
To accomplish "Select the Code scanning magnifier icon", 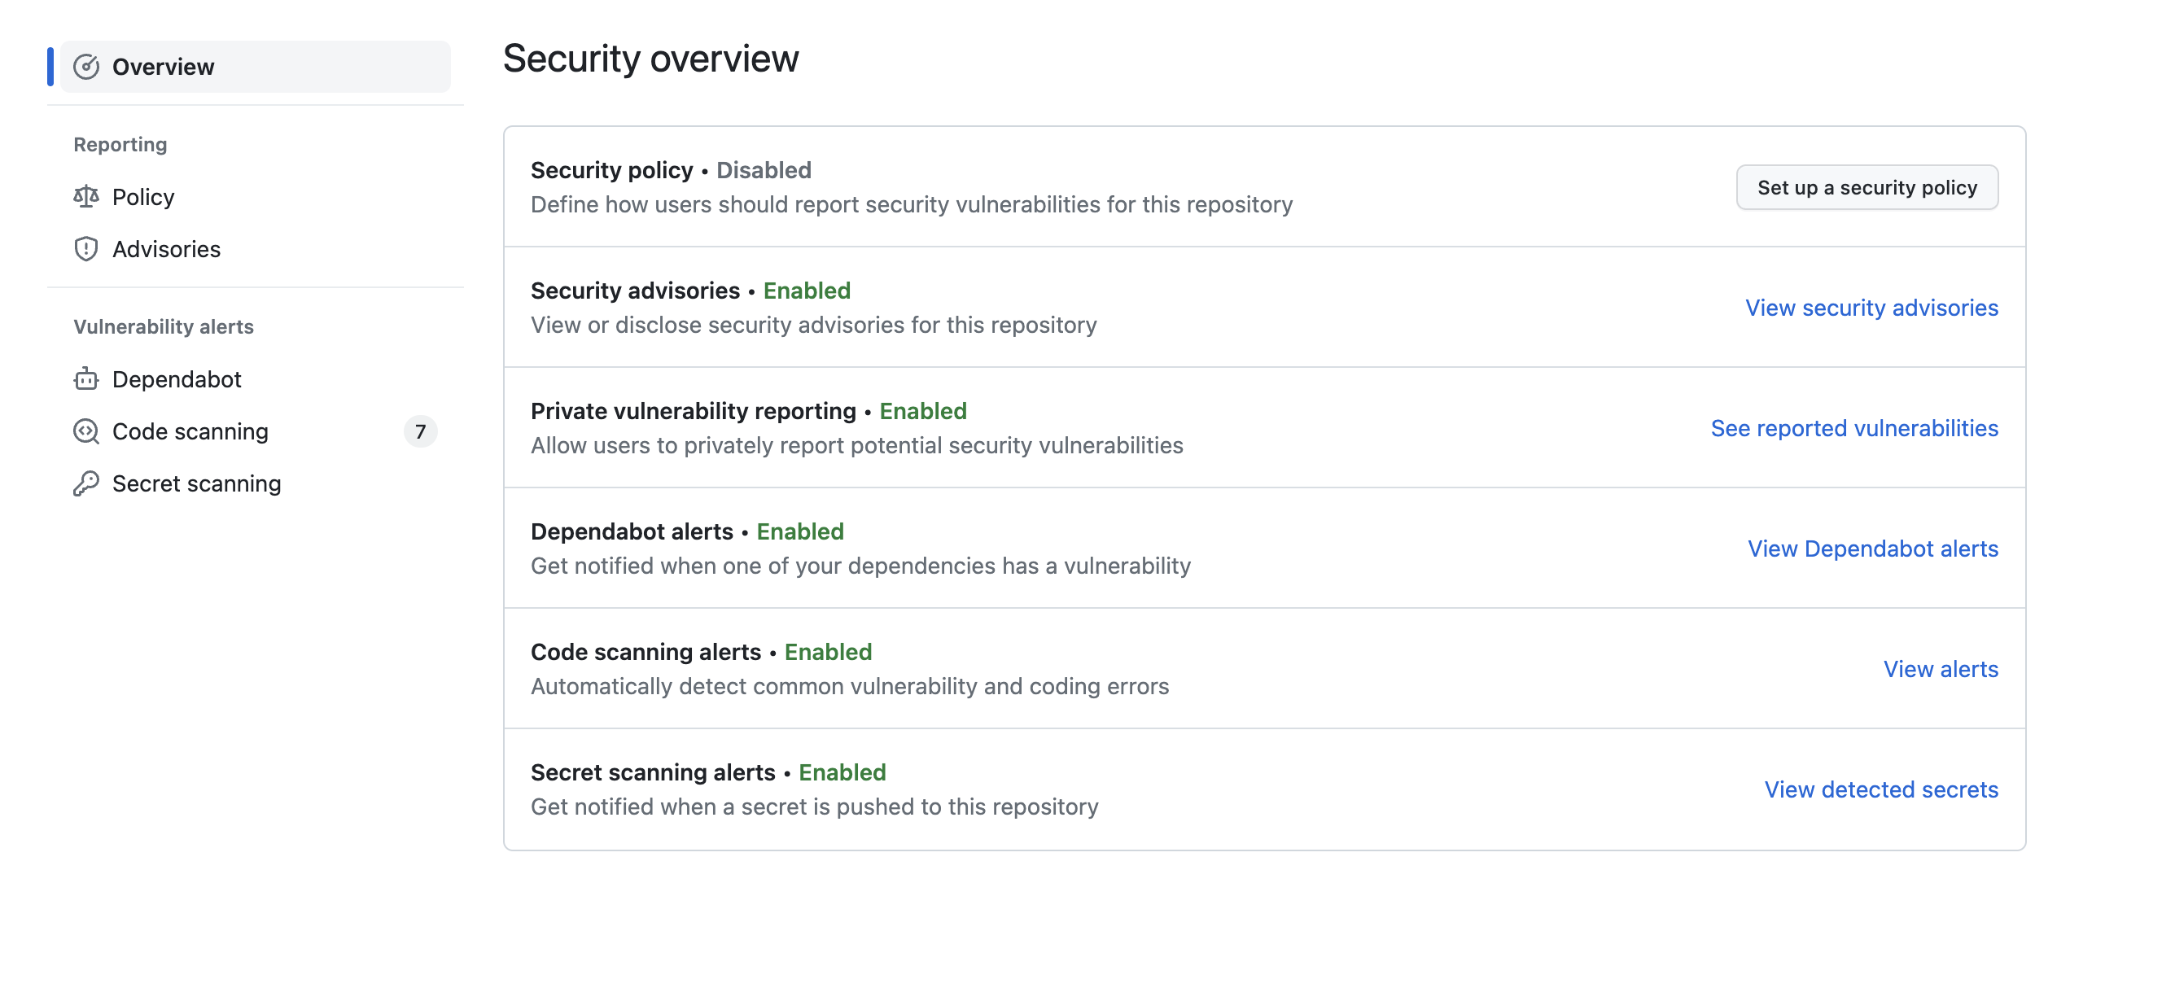I will 87,431.
